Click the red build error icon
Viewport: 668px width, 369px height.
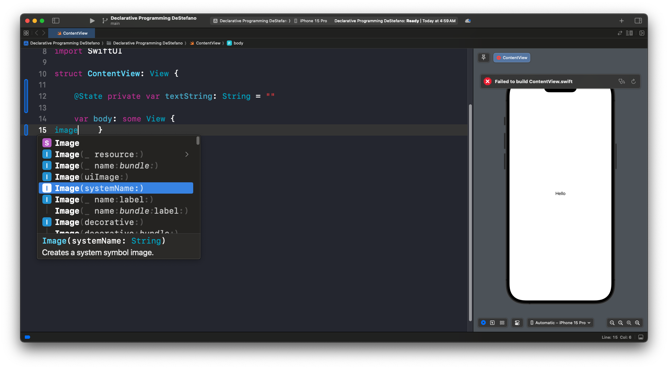488,81
